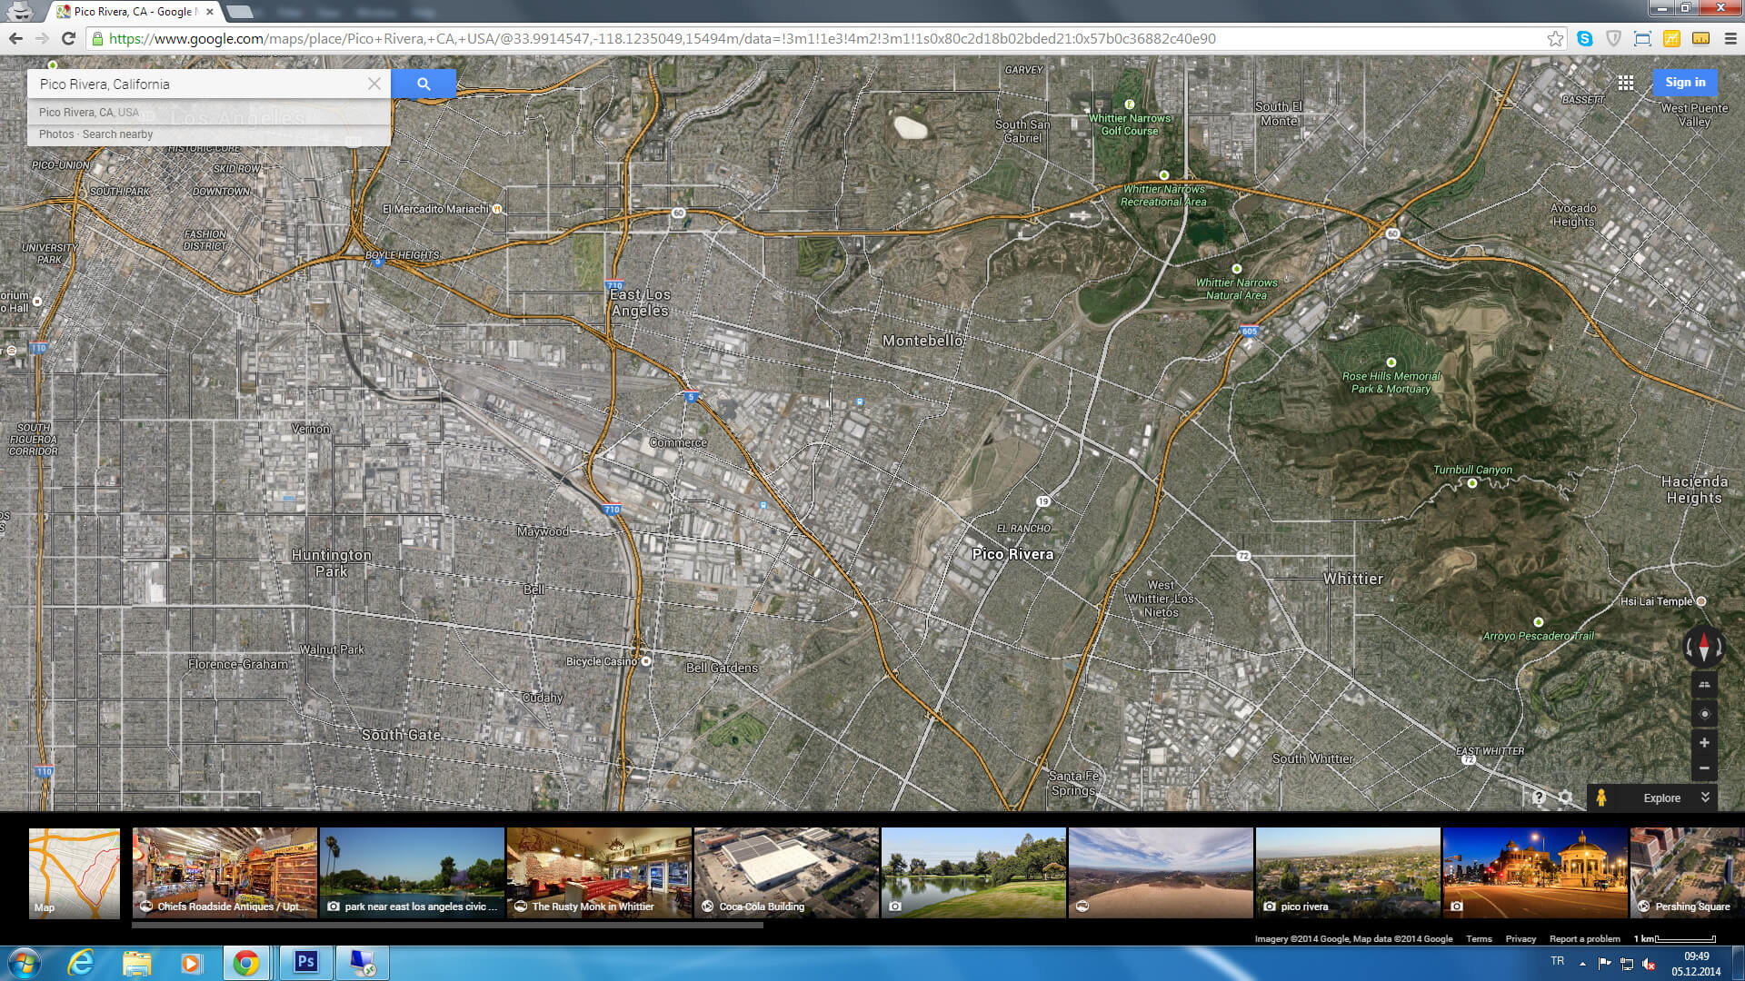Bookmark the page with star icon
Screen dimensions: 1745x981
coord(1555,38)
